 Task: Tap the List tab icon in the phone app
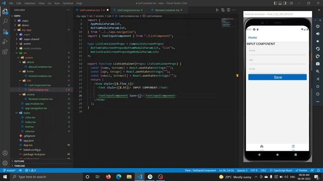(293, 146)
